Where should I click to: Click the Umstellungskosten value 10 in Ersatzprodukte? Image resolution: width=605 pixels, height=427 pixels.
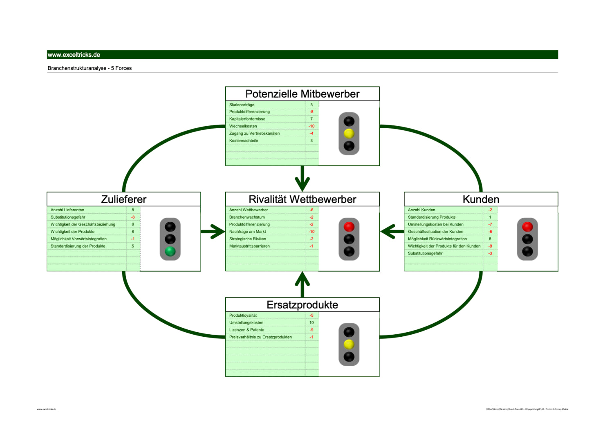click(311, 323)
